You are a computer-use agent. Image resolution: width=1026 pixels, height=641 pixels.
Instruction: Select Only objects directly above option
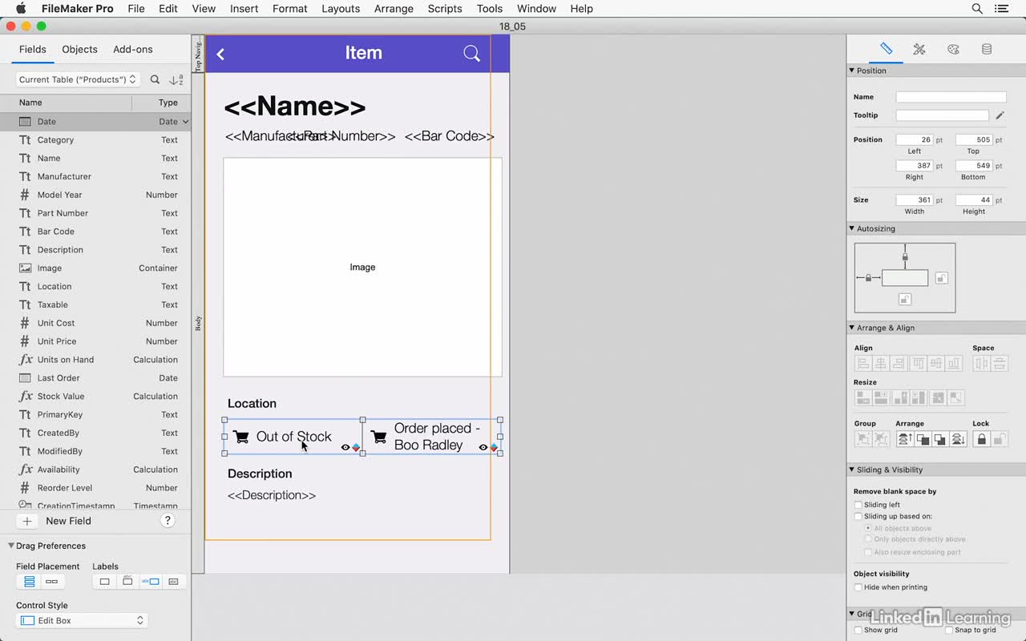click(x=868, y=539)
